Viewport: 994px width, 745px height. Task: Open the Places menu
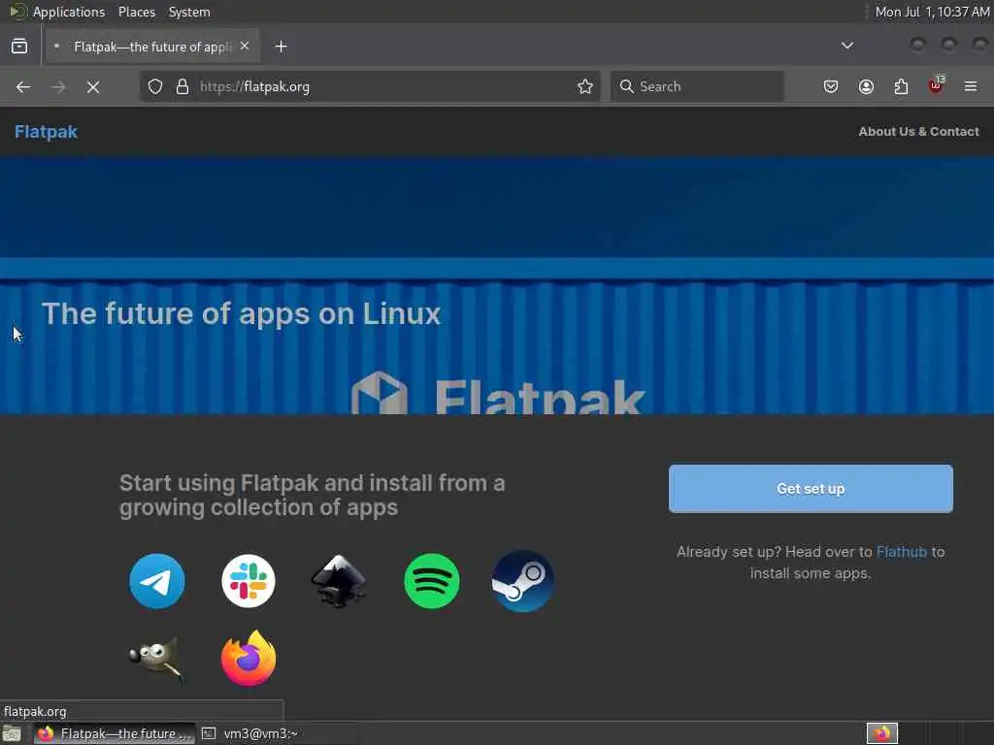136,12
